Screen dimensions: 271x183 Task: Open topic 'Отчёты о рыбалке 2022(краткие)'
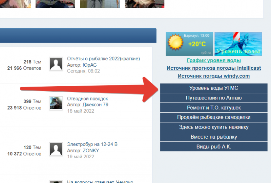(x=103, y=59)
